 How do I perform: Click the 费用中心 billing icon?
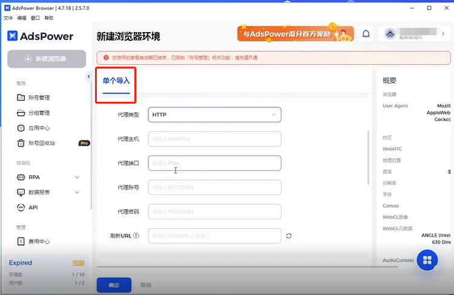pyautogui.click(x=21, y=241)
